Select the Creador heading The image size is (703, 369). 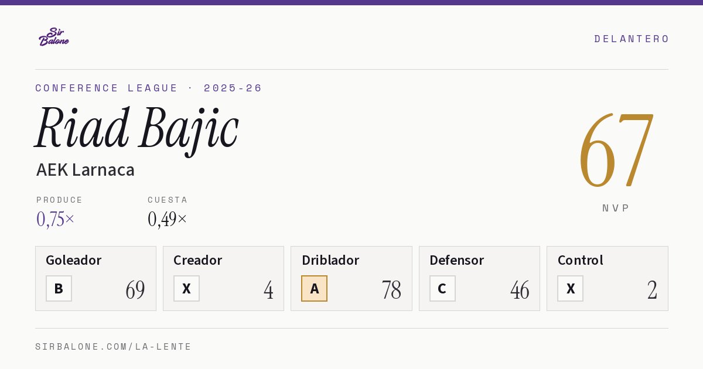coord(198,260)
